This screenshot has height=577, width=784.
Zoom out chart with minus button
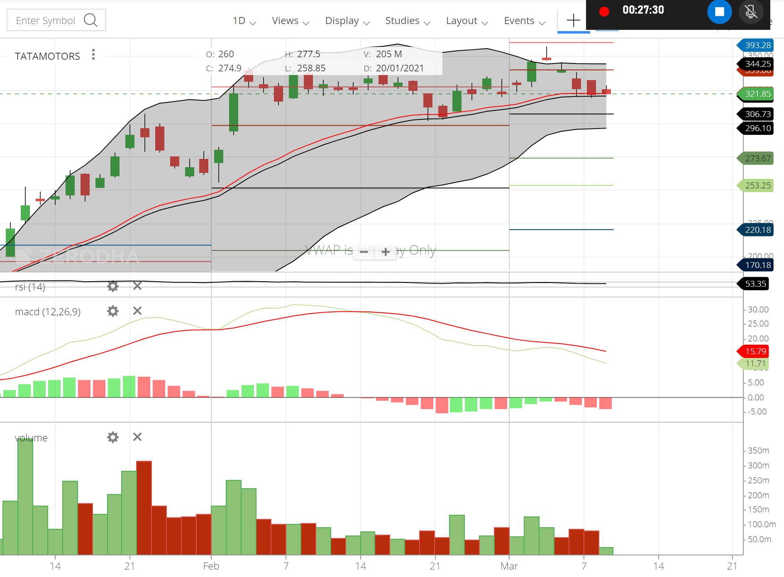pos(364,251)
